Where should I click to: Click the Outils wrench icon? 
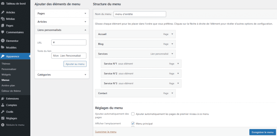pos(3,112)
